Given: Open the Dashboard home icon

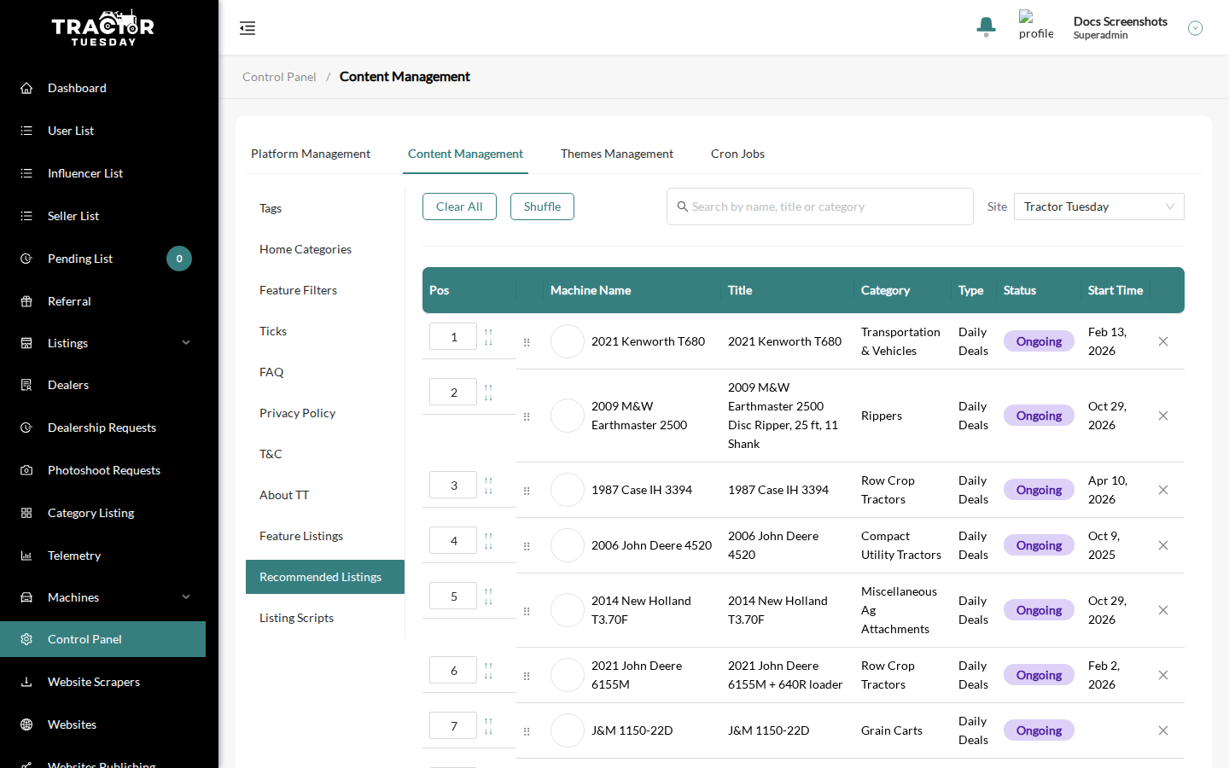Looking at the screenshot, I should 26,88.
